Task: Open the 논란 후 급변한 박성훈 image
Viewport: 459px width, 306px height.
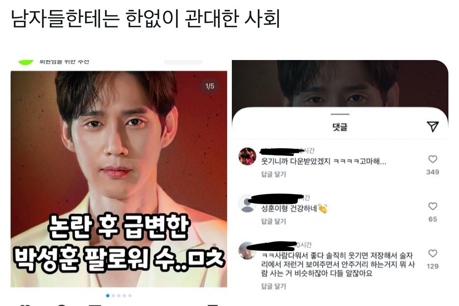Action: pyautogui.click(x=119, y=179)
